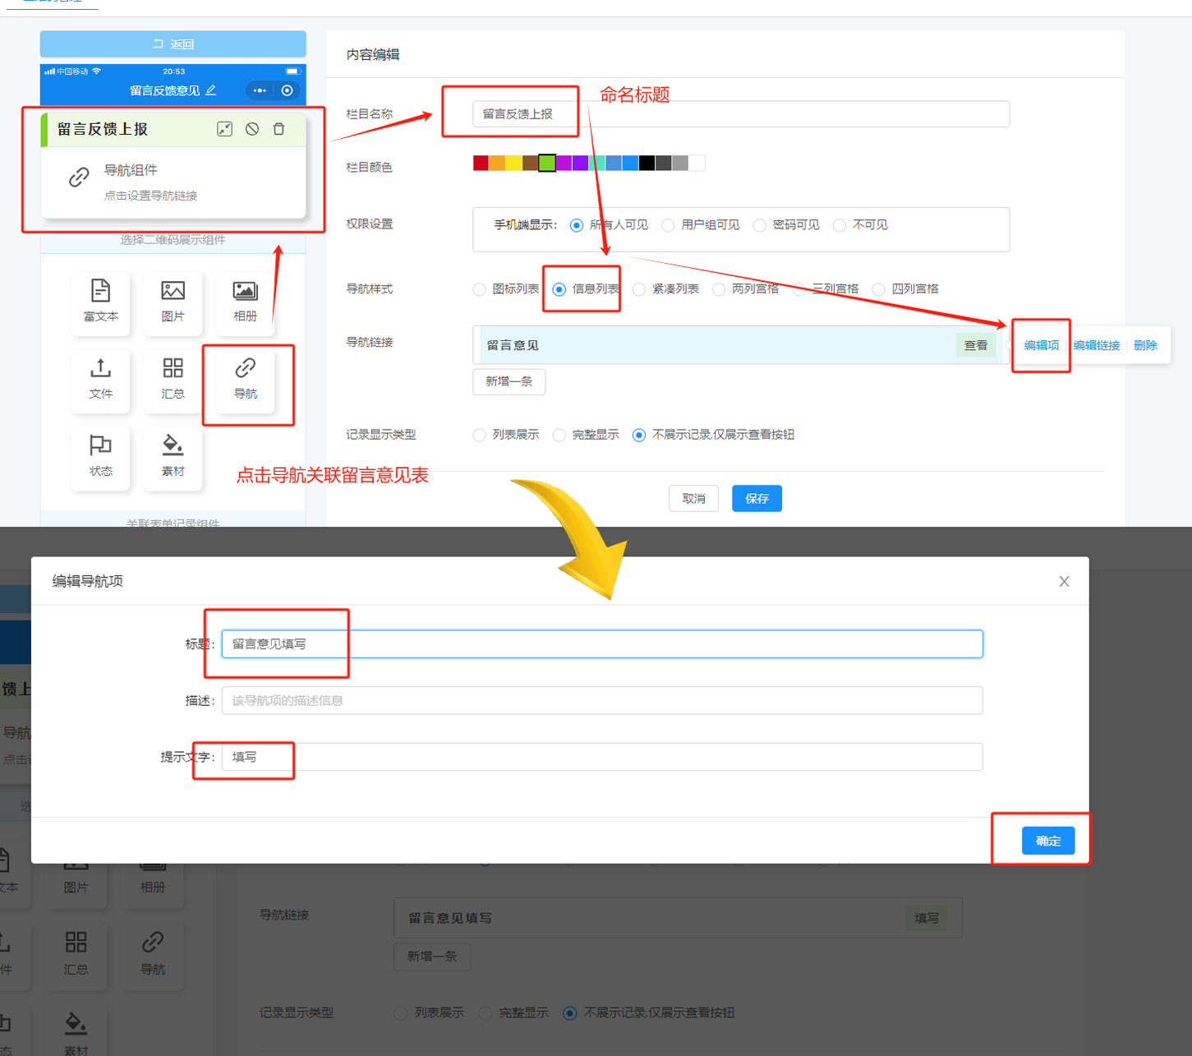Image resolution: width=1192 pixels, height=1056 pixels.
Task: Click the 导航 navigation component
Action: click(x=245, y=378)
